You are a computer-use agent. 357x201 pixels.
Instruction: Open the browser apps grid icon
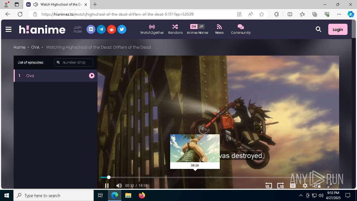[x=239, y=14]
